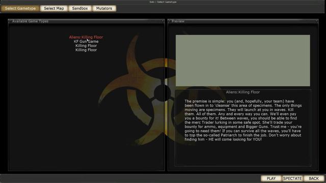Click the PLAY button
The image size is (326, 183).
click(x=271, y=178)
